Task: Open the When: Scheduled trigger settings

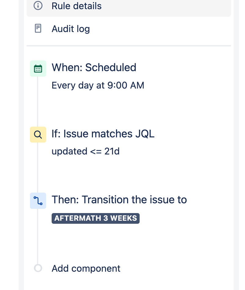Action: (94, 67)
